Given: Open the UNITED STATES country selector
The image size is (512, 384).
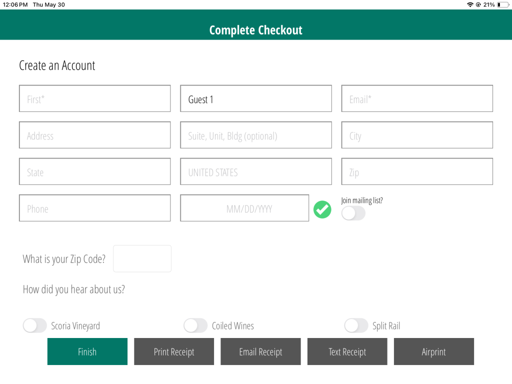Looking at the screenshot, I should pos(255,172).
